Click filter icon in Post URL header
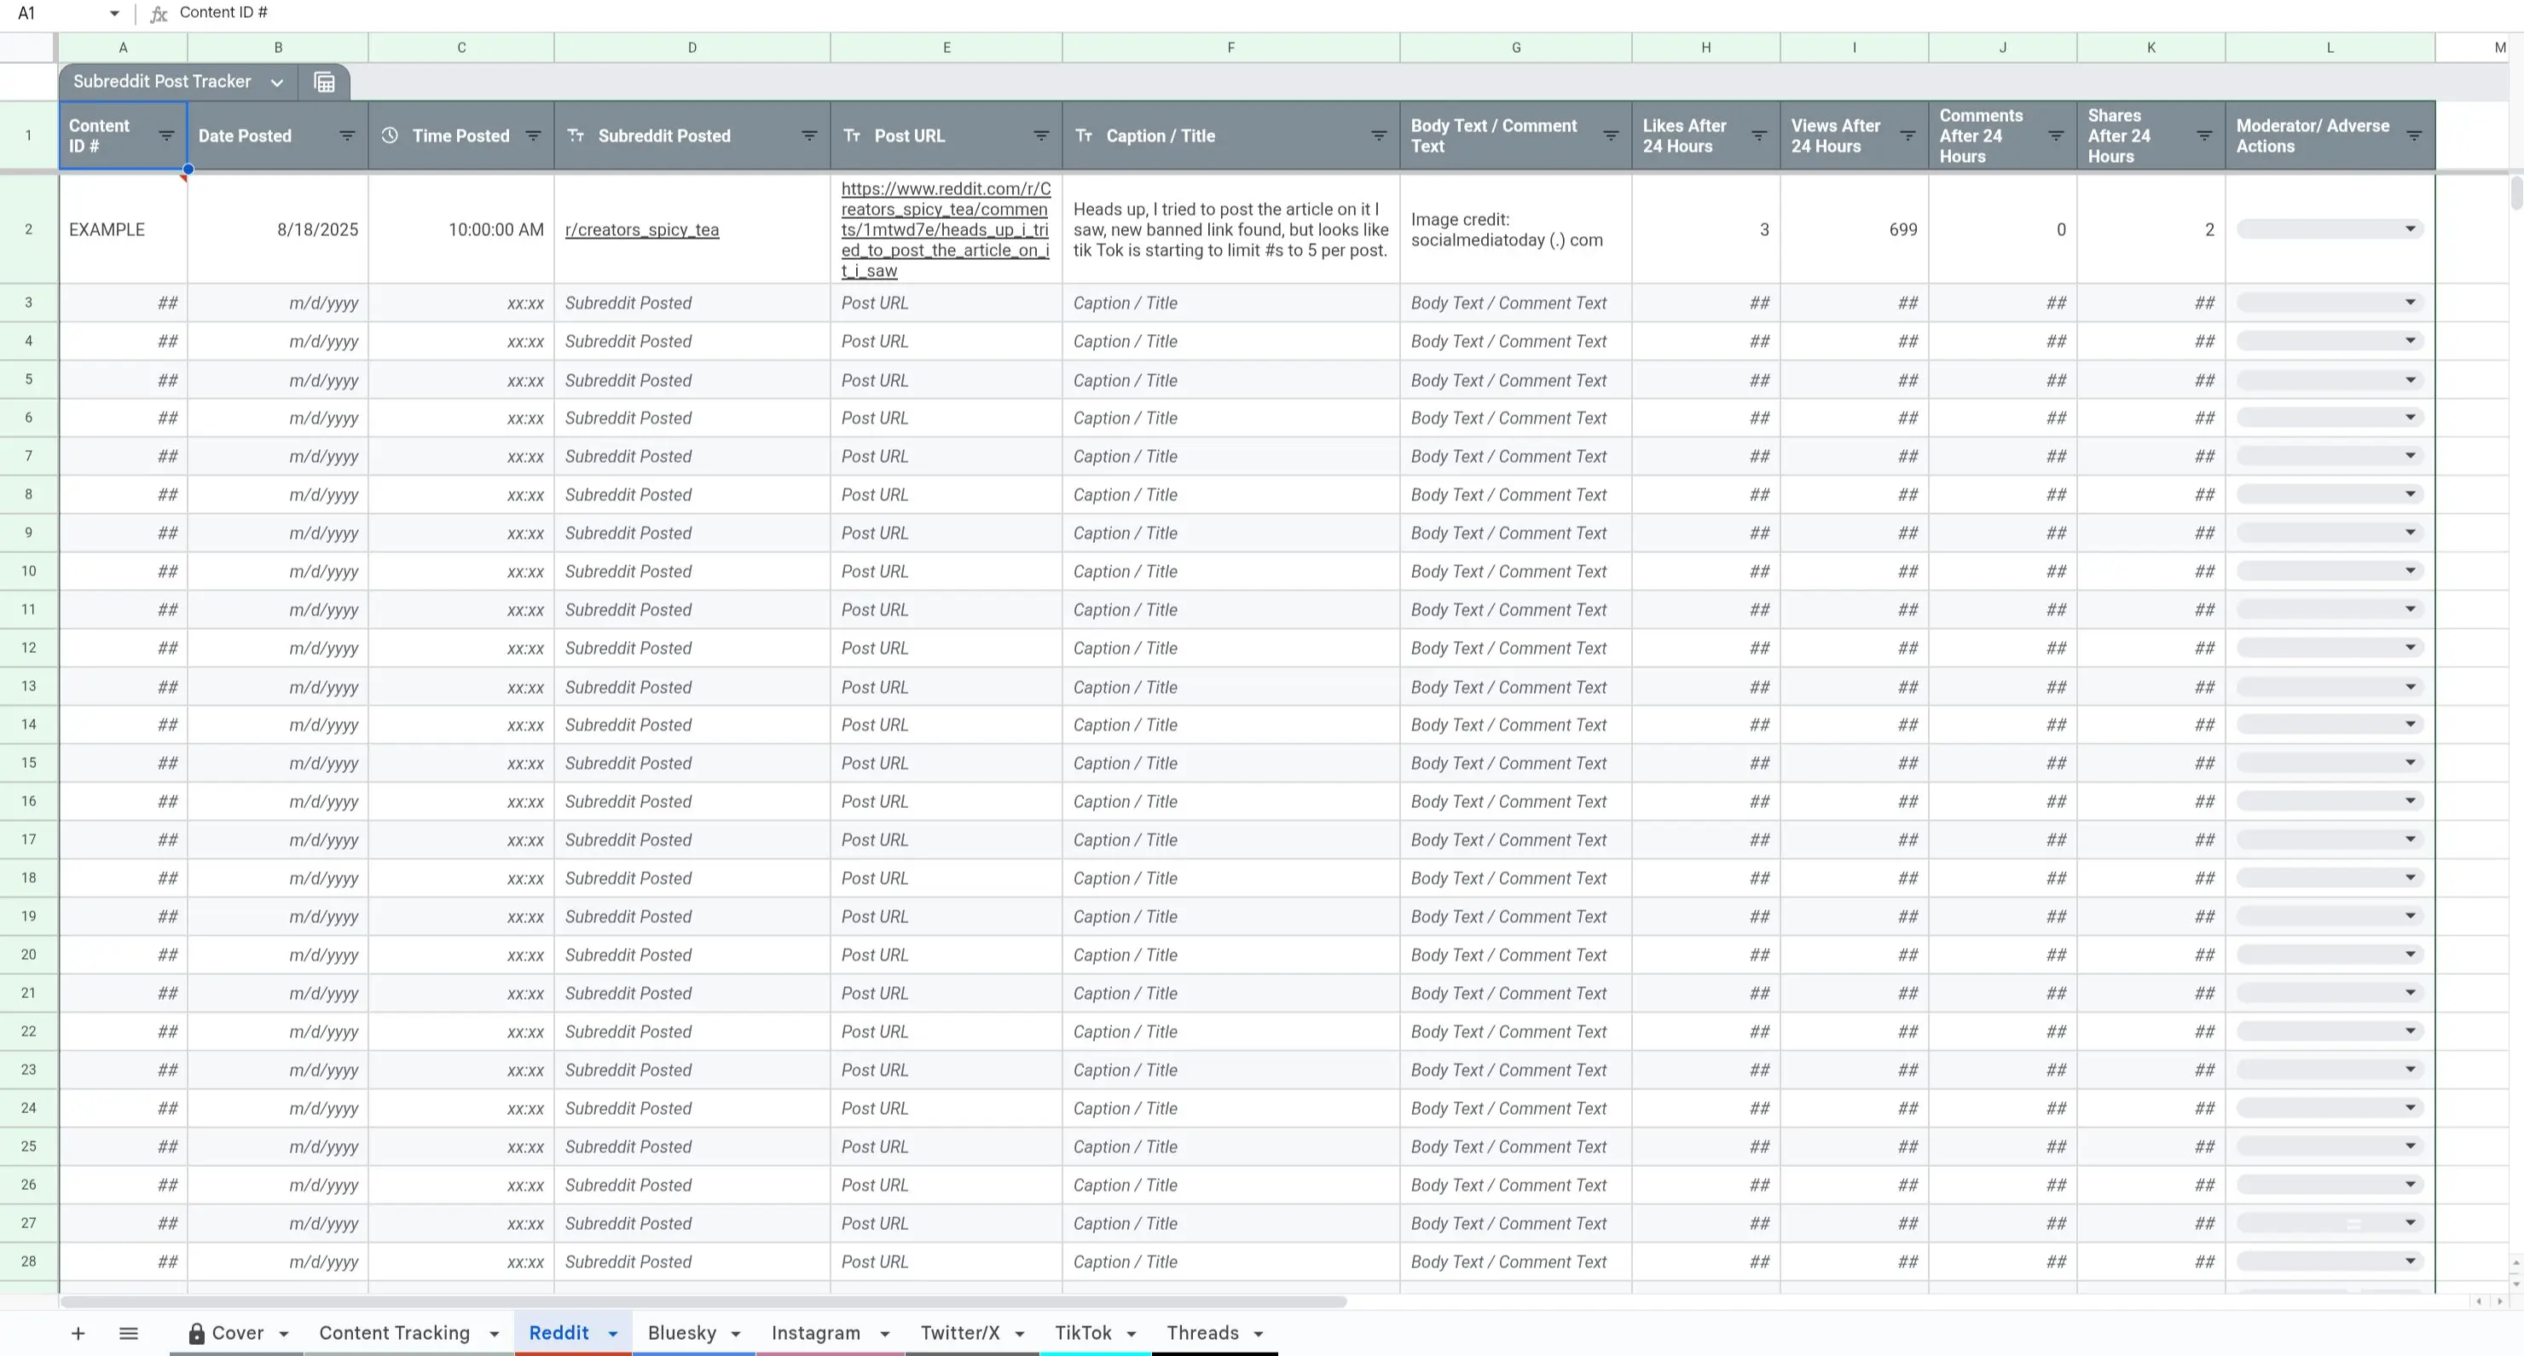 [1041, 136]
